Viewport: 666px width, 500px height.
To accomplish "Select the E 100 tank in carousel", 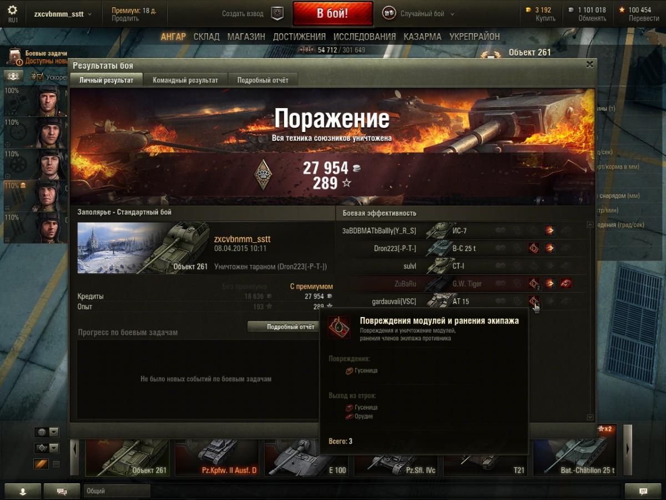I will click(307, 457).
